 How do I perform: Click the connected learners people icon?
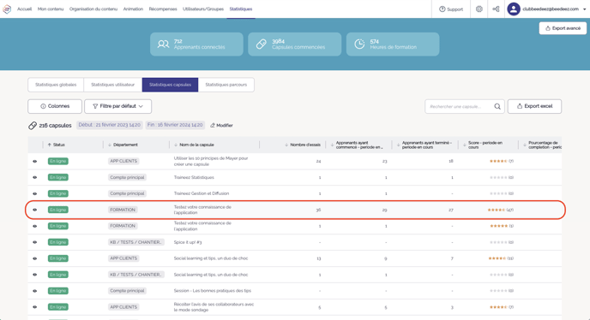(163, 44)
